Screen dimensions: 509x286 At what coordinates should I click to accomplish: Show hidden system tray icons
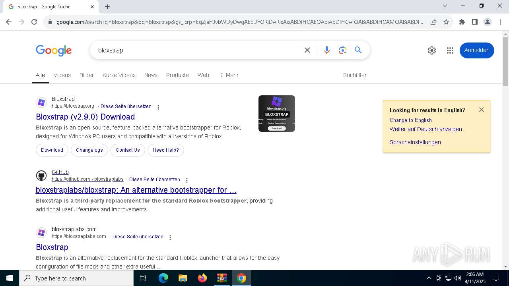429,278
